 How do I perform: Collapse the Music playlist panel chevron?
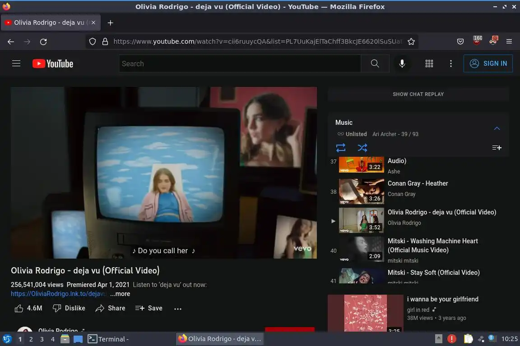(x=497, y=128)
